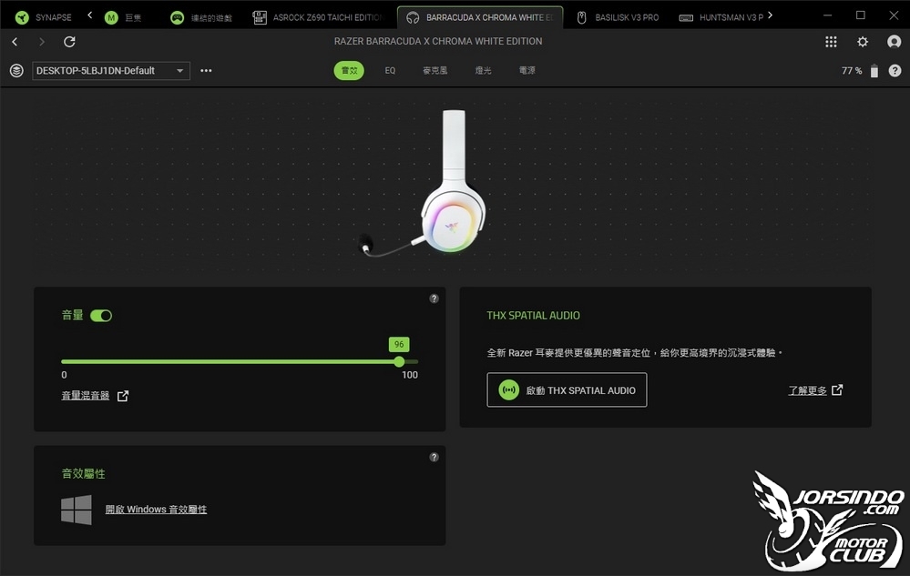Click the green THX broadcast icon
The height and width of the screenshot is (576, 910).
click(x=508, y=390)
